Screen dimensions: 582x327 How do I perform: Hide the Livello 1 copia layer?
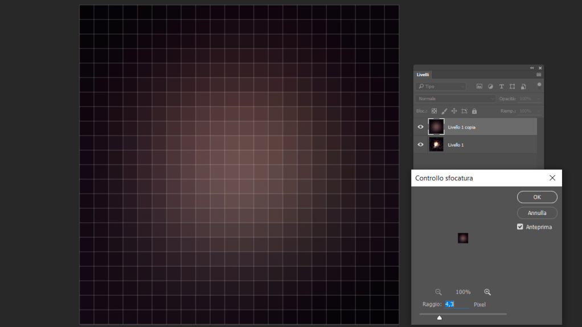click(421, 127)
